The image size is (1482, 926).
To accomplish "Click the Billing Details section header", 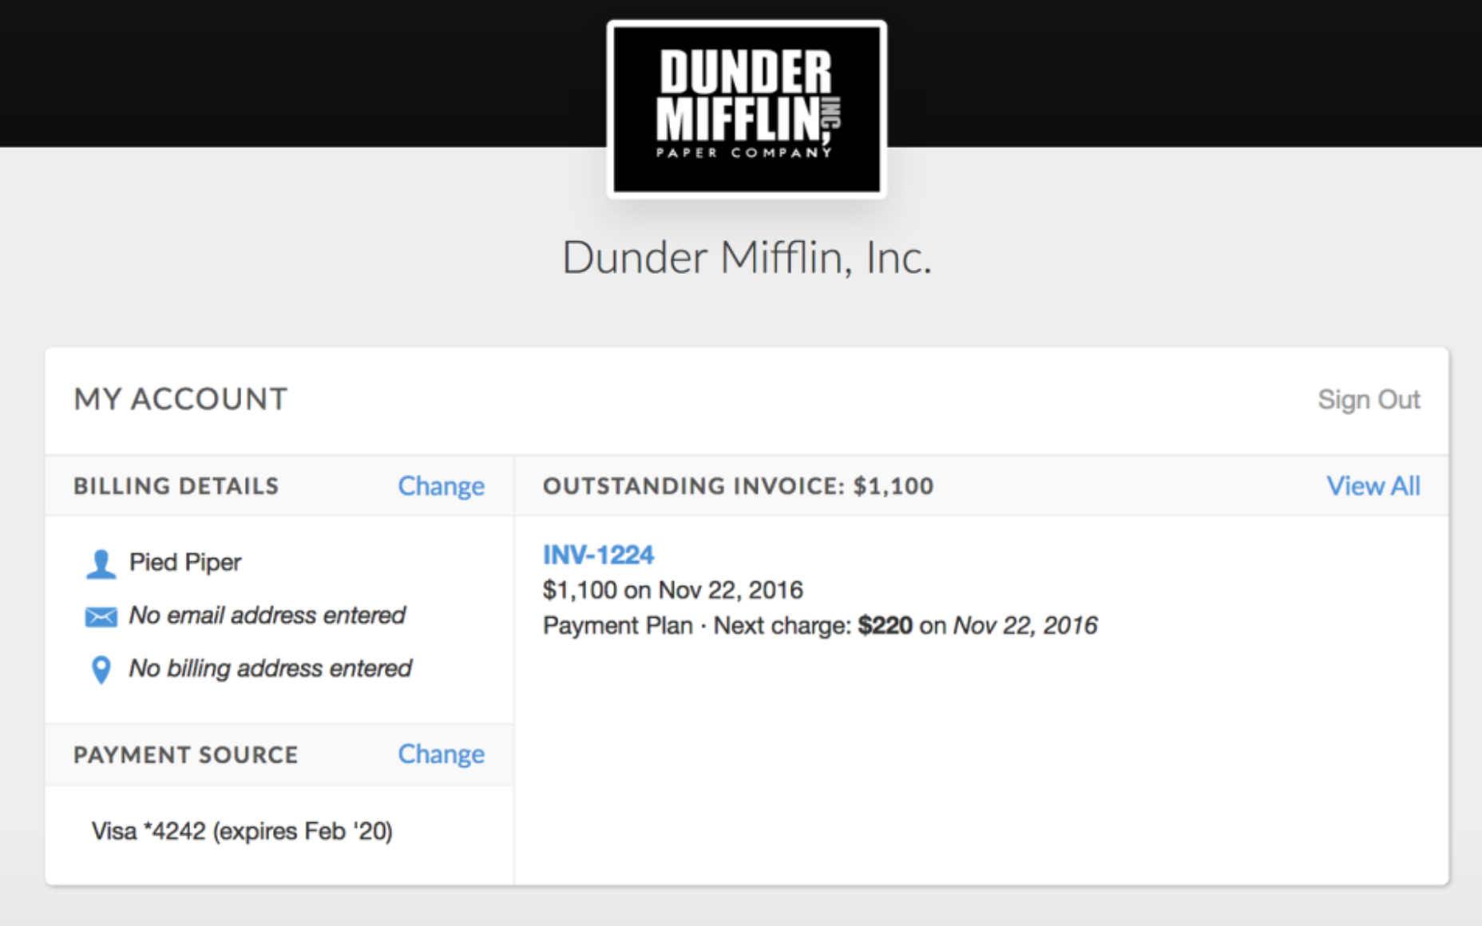I will (x=176, y=486).
